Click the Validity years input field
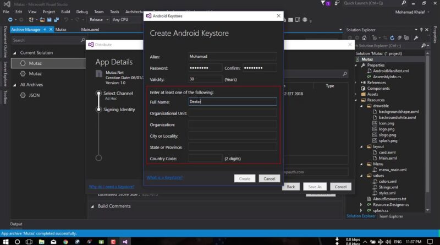Image resolution: width=440 pixels, height=245 pixels. (205, 79)
